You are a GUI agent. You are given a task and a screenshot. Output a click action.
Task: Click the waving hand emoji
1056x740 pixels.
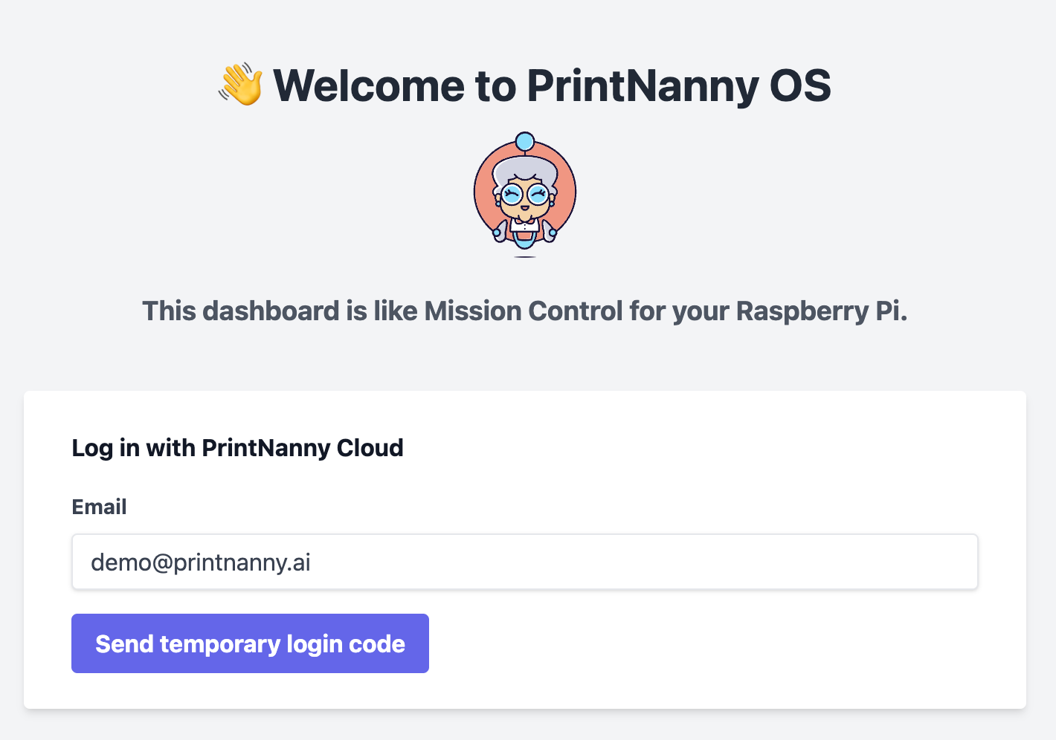240,84
